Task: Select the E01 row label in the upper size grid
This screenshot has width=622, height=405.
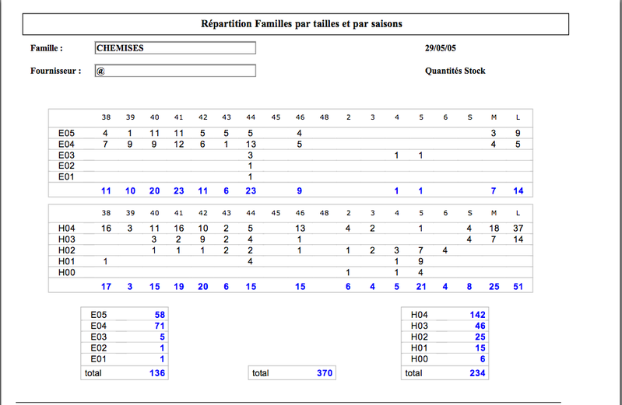Action: 66,176
